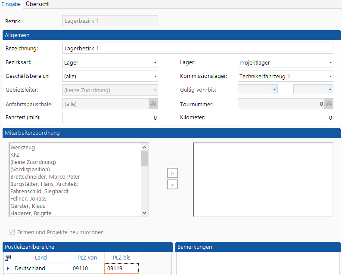This screenshot has width=342, height=275.
Task: Click into the Bezeichnung text field
Action: pyautogui.click(x=198, y=49)
